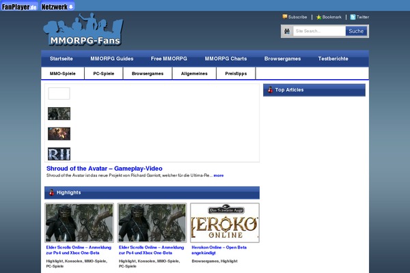410x273 pixels.
Task: Open the Startseite menu item
Action: coord(61,59)
